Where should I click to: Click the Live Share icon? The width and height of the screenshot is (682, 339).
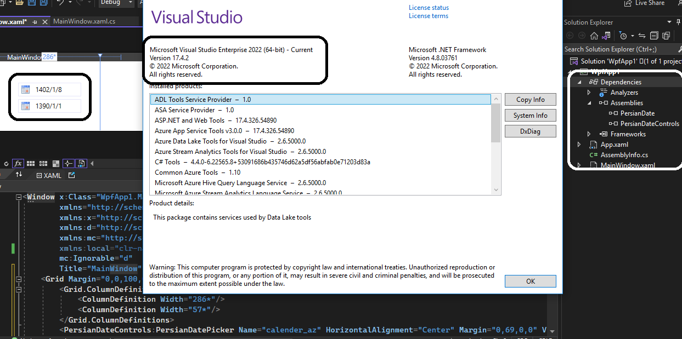click(x=628, y=3)
